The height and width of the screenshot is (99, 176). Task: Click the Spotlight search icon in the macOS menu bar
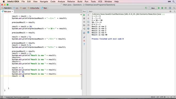coord(174,2)
